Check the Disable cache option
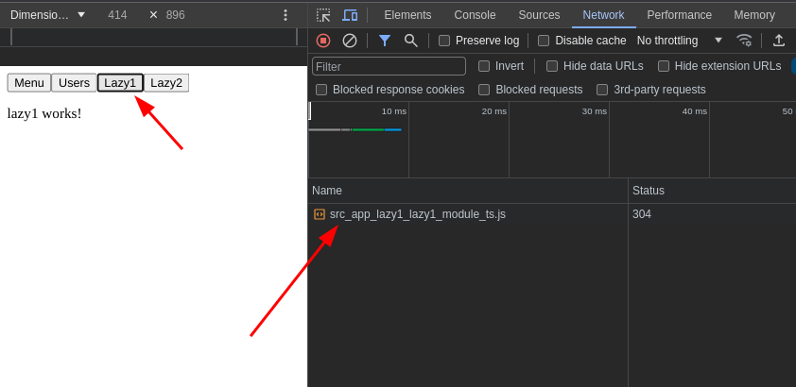The width and height of the screenshot is (796, 387). 544,41
